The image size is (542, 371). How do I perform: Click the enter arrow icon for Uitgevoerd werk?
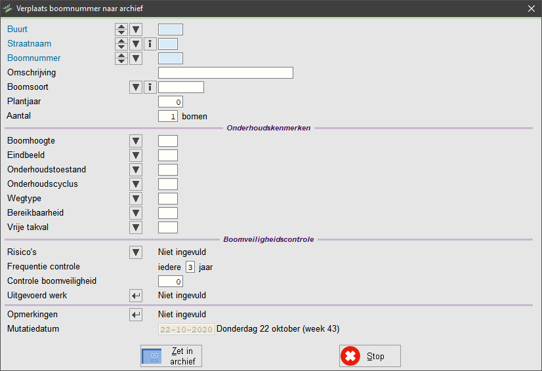point(136,296)
